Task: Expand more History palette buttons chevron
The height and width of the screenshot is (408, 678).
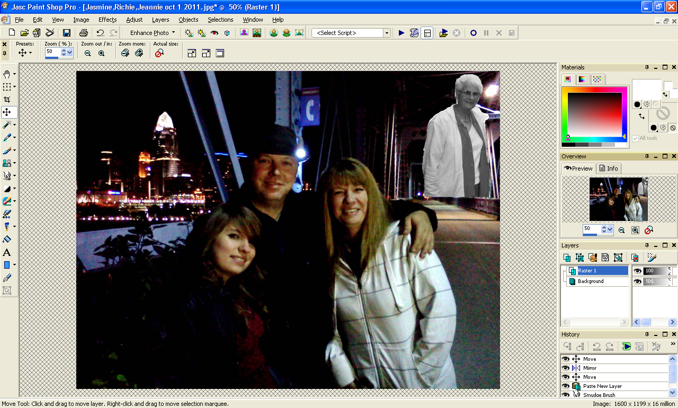Action: tap(673, 344)
